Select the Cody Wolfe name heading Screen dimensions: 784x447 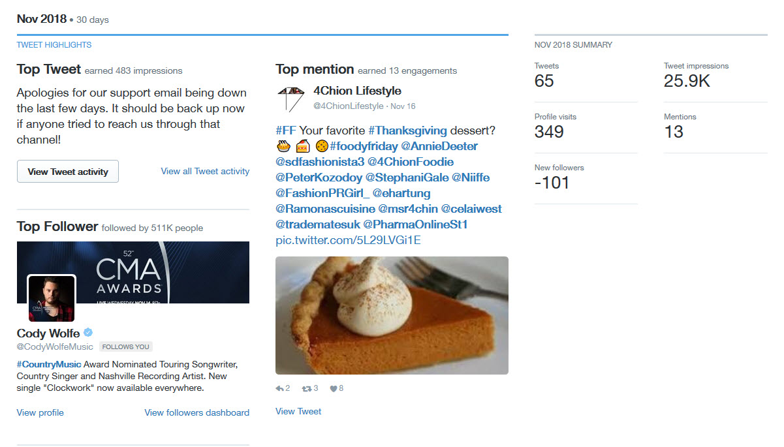[x=48, y=333]
